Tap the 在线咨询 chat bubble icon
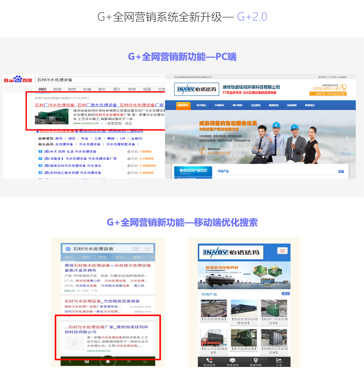The width and height of the screenshot is (364, 373). (232, 360)
